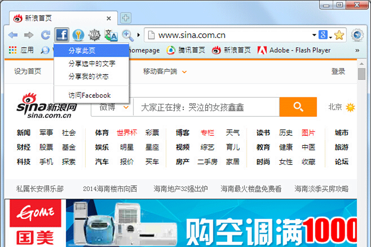
Task: Show more bookmarks with the overflow chevron
Action: 357,50
